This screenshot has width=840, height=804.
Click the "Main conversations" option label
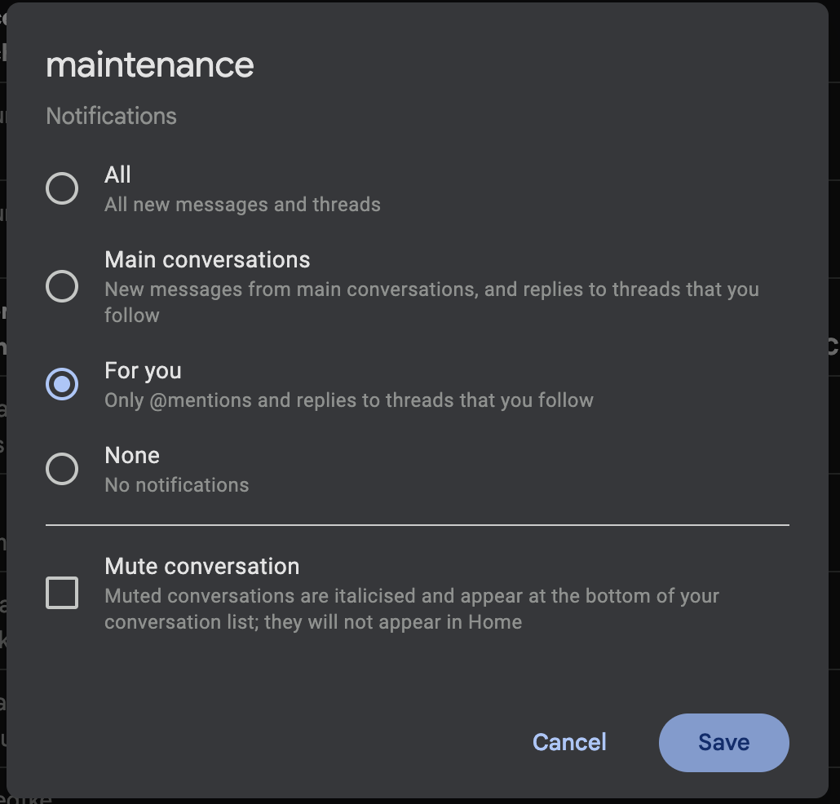coord(207,259)
